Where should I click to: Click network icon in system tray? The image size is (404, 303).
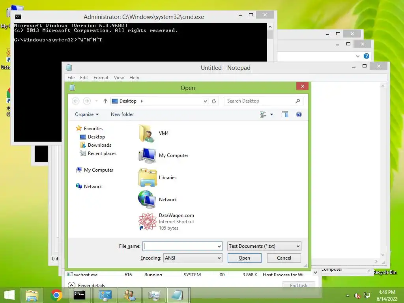[367, 296]
